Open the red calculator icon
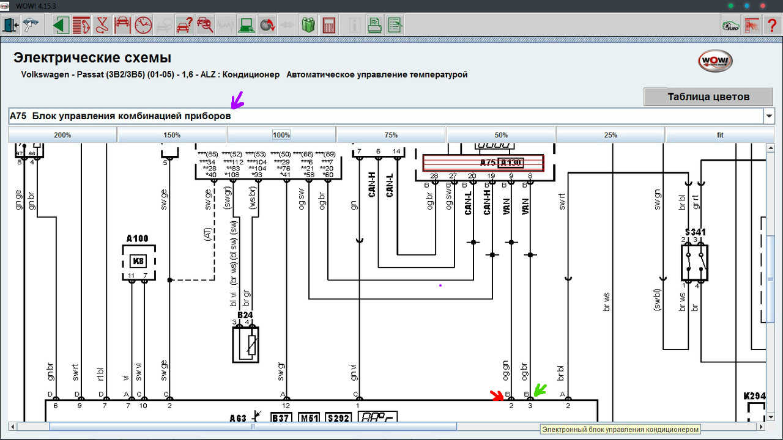Screen dimensions: 783x440 329,25
